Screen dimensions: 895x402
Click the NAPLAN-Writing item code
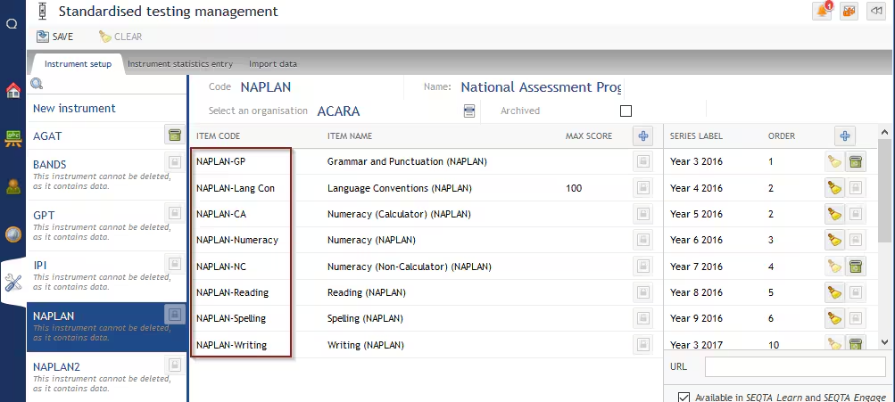tap(231, 345)
